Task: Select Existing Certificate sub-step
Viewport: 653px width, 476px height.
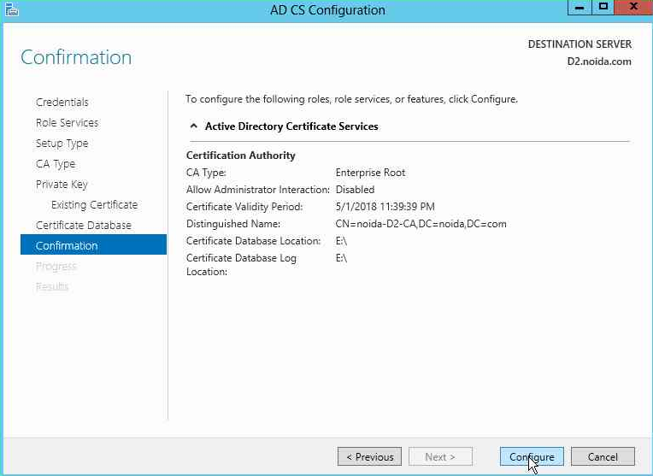Action: 95,204
